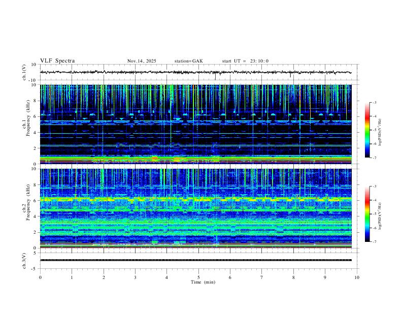Click the '-3' tick on the upper colorbar
The height and width of the screenshot is (311, 402).
[x=375, y=102]
